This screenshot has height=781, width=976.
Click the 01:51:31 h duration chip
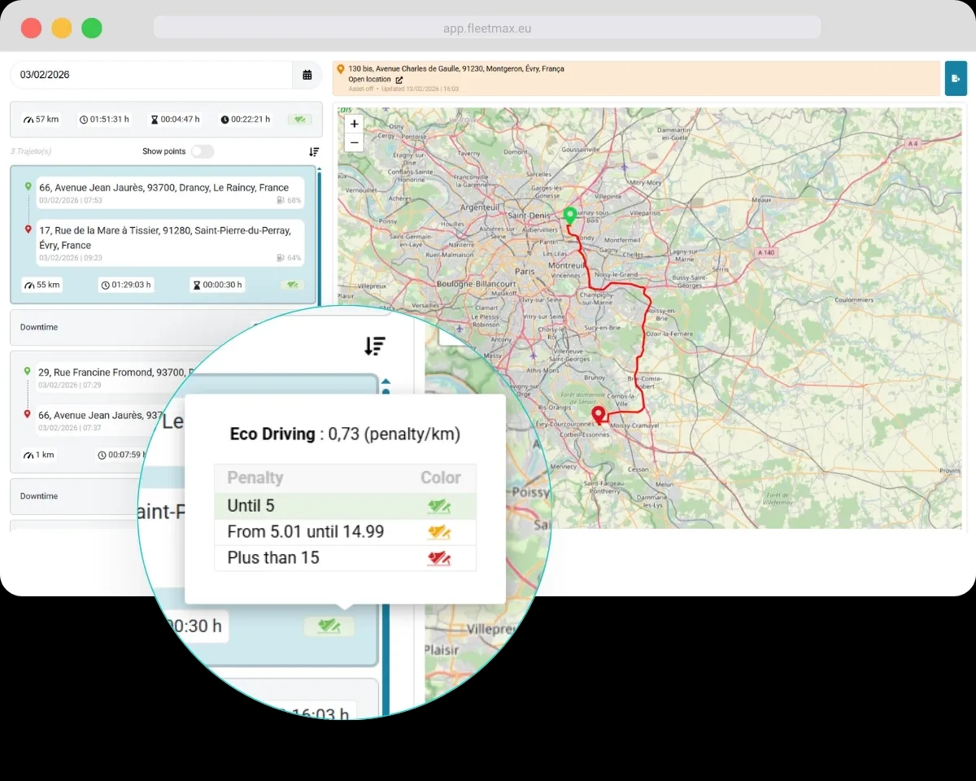104,120
